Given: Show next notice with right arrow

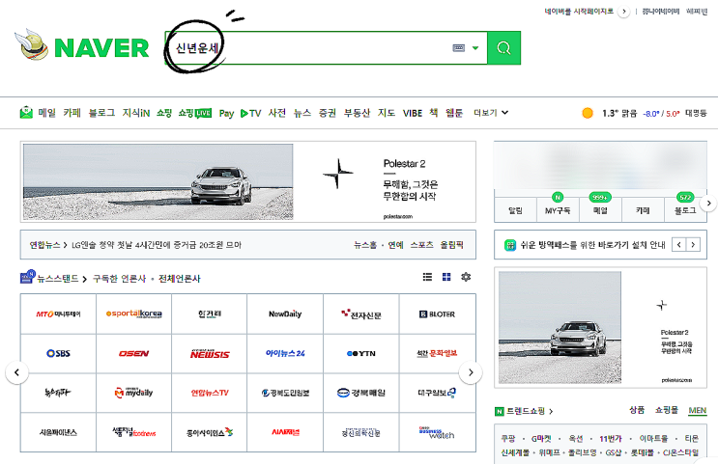Looking at the screenshot, I should [693, 245].
